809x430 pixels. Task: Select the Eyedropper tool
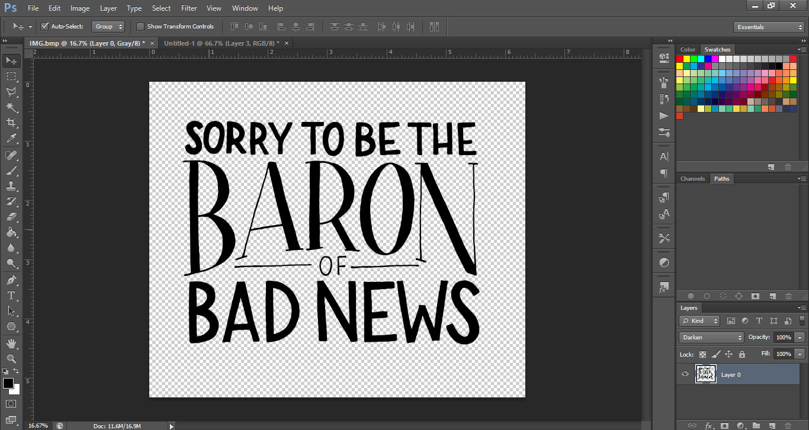click(11, 139)
